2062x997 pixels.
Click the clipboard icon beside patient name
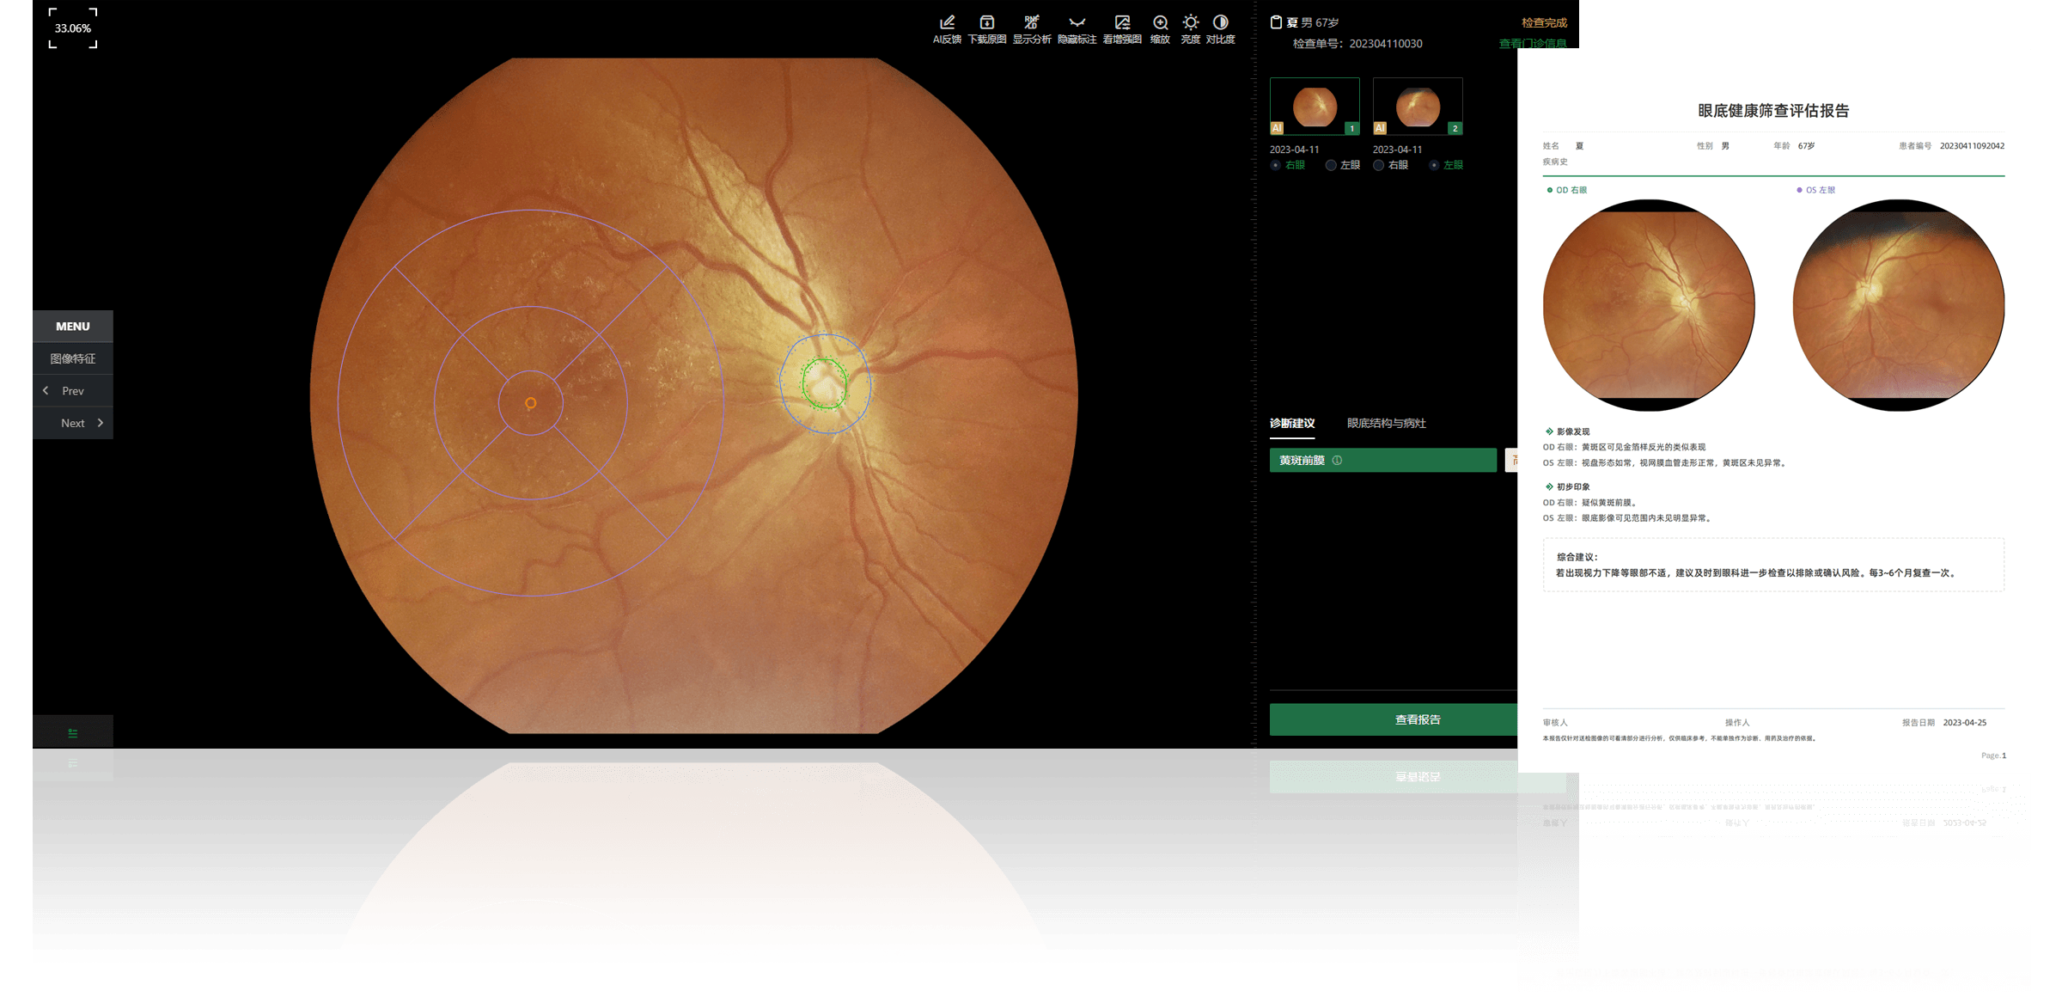(x=1276, y=22)
